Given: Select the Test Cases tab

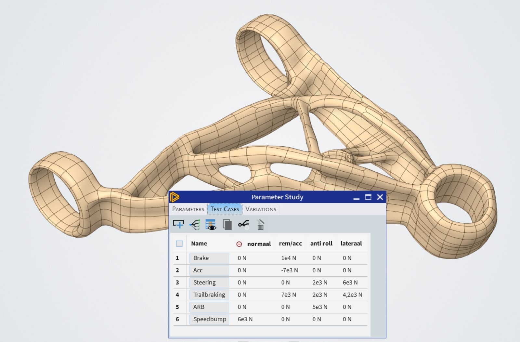Looking at the screenshot, I should (x=225, y=209).
